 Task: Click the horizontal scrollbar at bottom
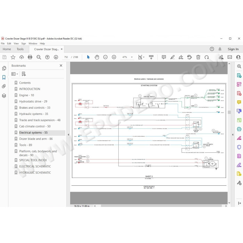(x=161, y=206)
